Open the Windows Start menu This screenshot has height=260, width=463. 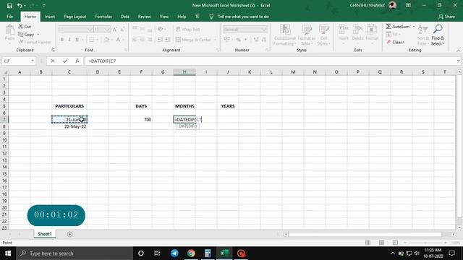click(x=8, y=253)
